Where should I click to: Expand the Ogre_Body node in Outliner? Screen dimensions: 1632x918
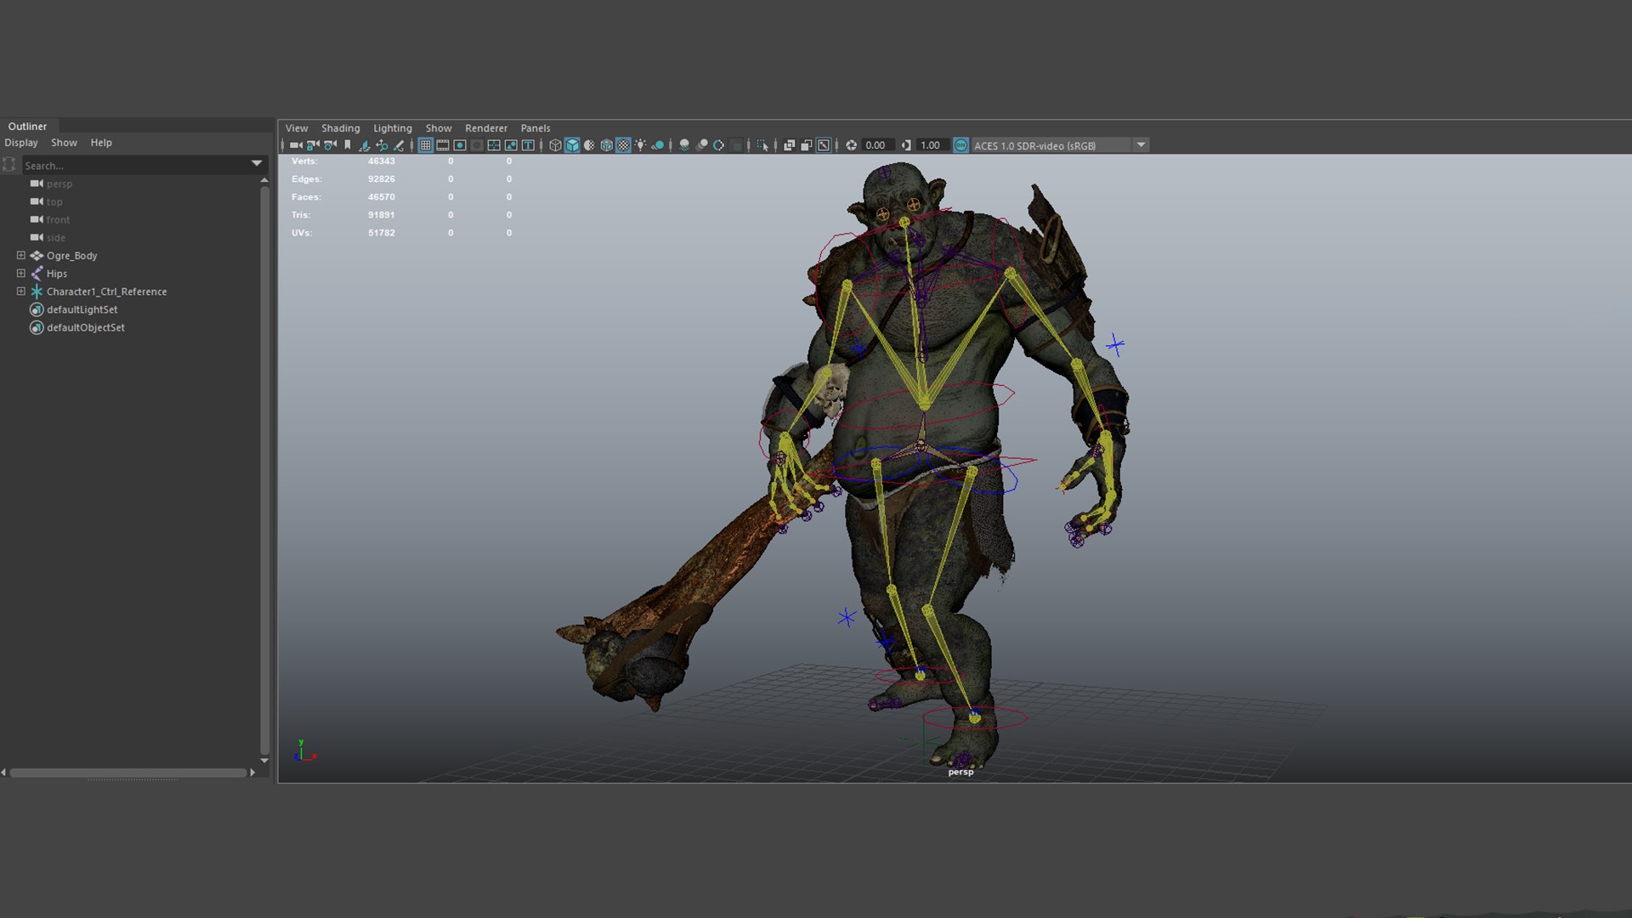click(21, 255)
